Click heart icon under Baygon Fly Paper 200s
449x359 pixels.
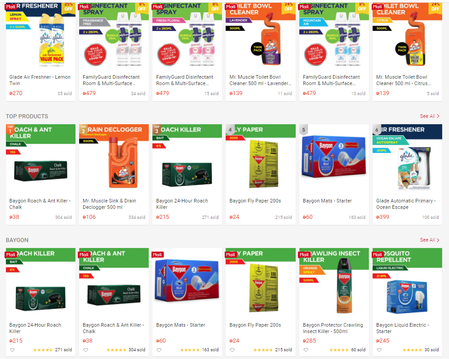click(x=232, y=350)
